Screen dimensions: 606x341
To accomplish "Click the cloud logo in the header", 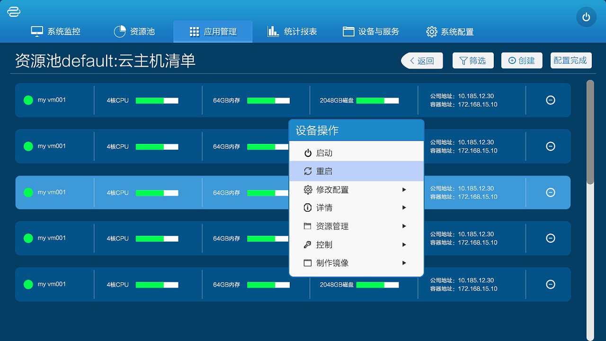I will (x=14, y=11).
